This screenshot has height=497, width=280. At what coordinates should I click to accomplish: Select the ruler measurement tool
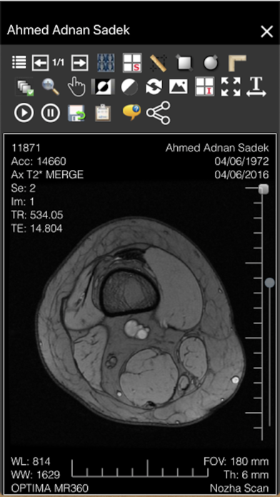pos(159,62)
